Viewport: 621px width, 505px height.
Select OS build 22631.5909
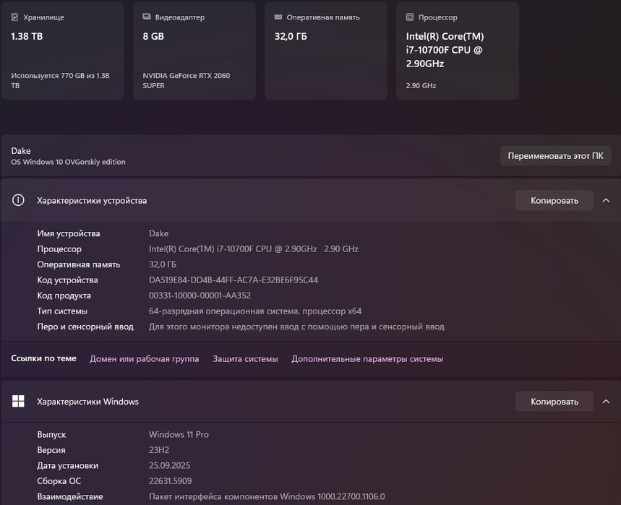pos(171,480)
